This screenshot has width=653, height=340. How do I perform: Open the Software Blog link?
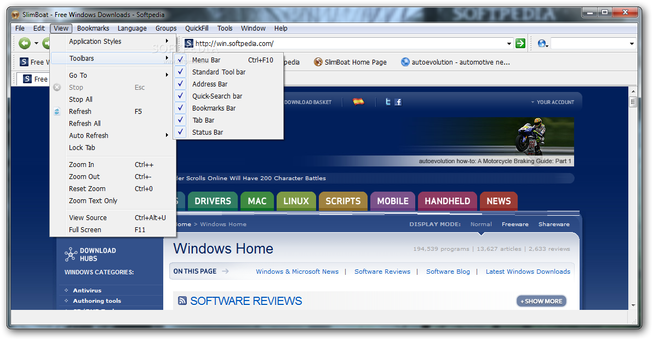(448, 272)
